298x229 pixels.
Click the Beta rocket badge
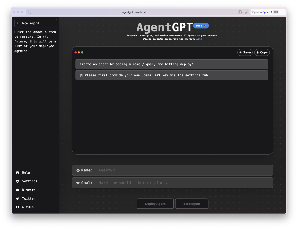point(201,26)
